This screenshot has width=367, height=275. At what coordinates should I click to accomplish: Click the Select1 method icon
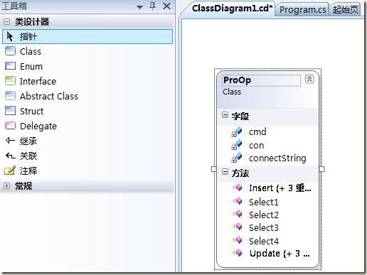(237, 201)
